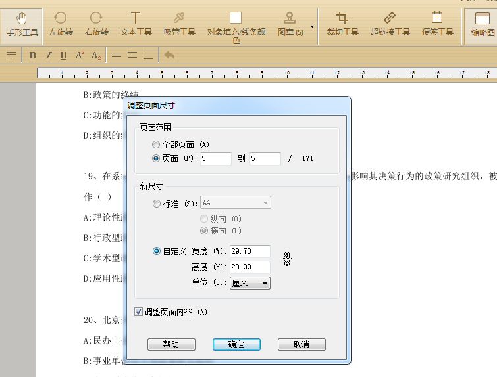497x377 pixels.
Task: Open the A4 standard size dropdown
Action: 236,203
